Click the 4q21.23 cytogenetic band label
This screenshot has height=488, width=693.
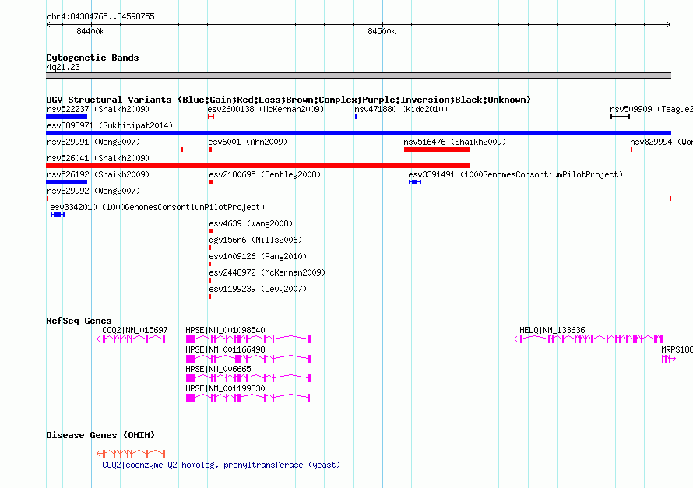pyautogui.click(x=63, y=67)
